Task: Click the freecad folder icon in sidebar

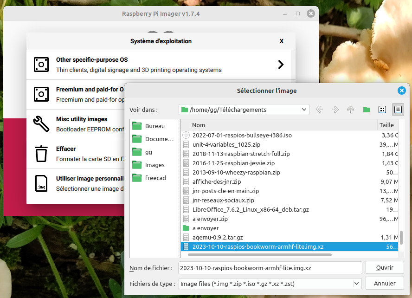Action: click(x=137, y=178)
